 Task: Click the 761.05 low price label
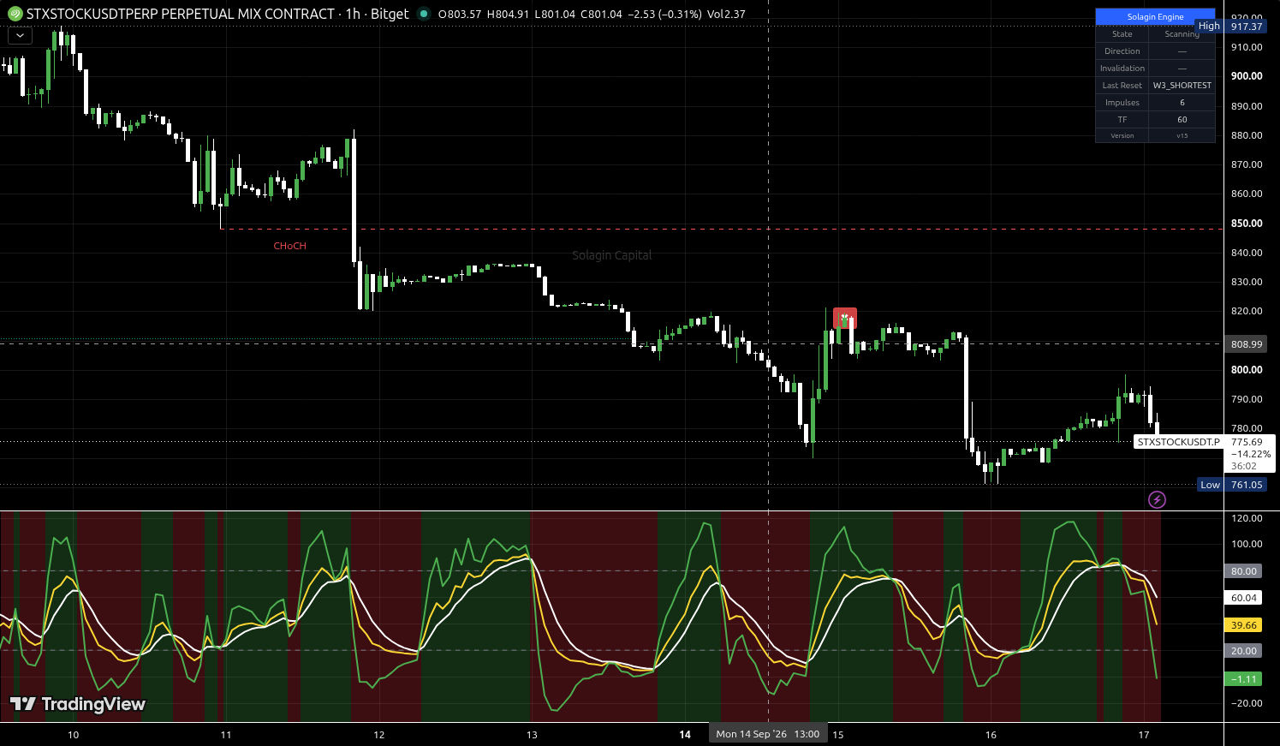coord(1247,485)
